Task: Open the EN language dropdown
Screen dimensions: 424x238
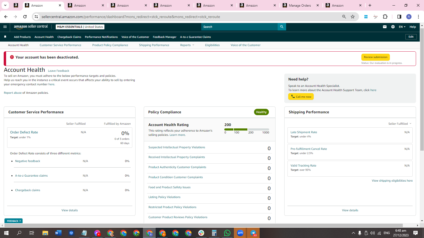Action: [x=402, y=27]
